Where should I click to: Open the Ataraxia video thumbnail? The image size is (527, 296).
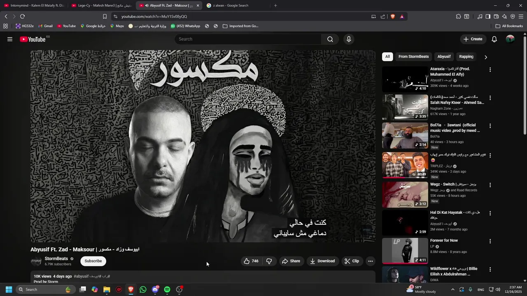(x=405, y=79)
